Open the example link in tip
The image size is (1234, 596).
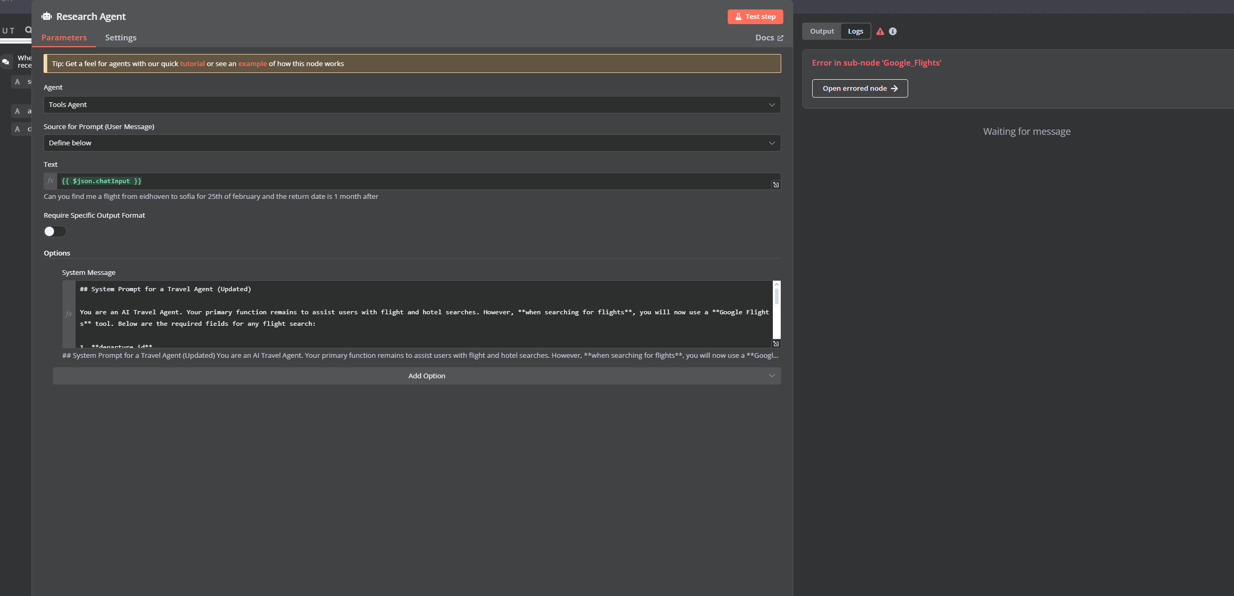(252, 63)
